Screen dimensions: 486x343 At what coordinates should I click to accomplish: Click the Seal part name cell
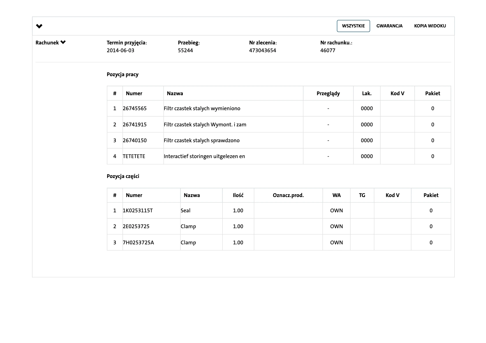[185, 211]
